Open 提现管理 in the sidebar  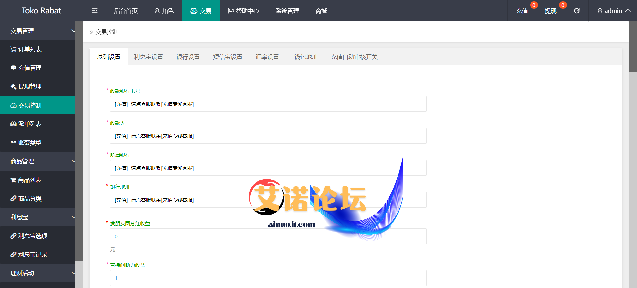point(37,87)
